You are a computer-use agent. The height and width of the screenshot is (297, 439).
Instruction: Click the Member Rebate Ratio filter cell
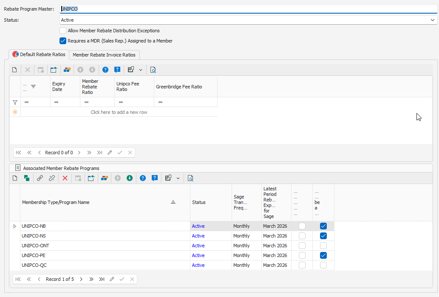(x=97, y=102)
